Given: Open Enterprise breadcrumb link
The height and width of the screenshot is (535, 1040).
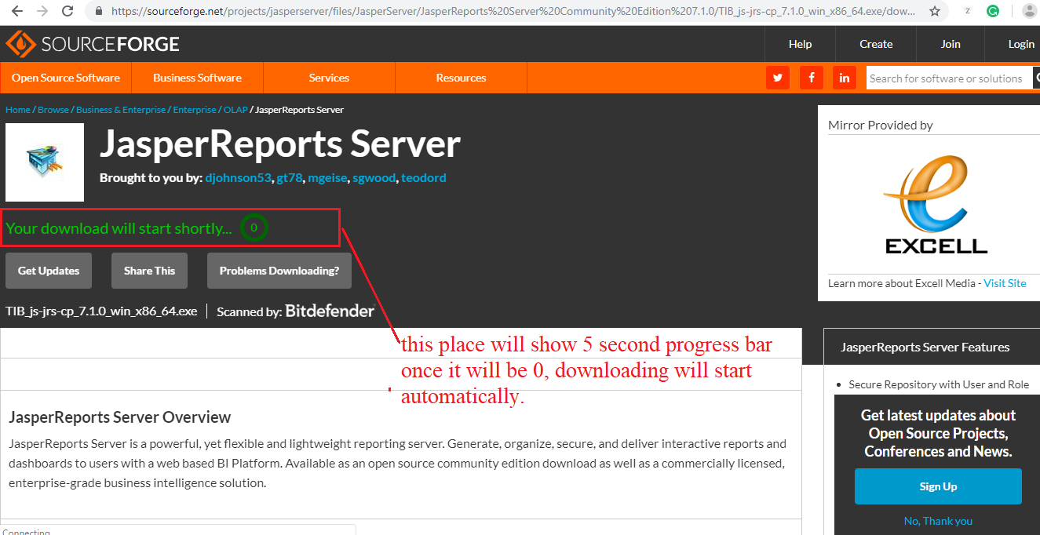Looking at the screenshot, I should pos(195,110).
